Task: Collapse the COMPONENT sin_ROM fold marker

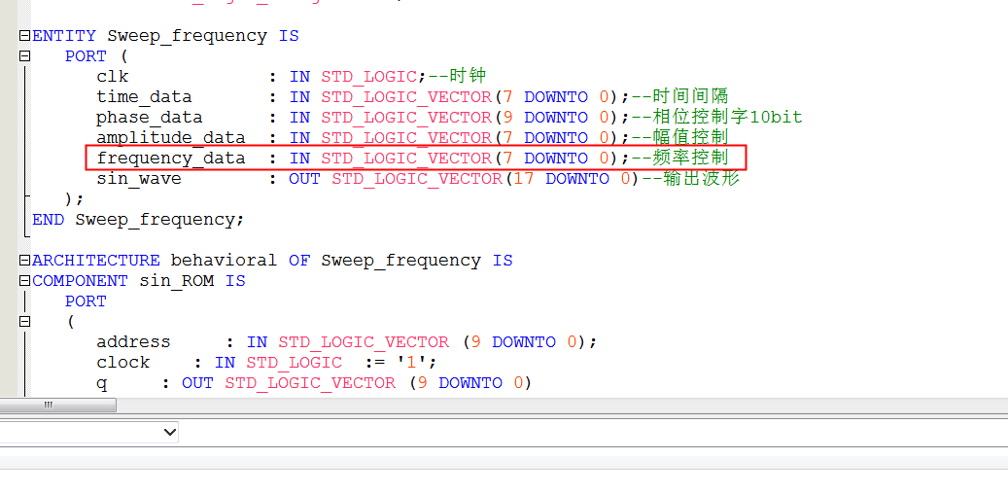Action: tap(24, 281)
